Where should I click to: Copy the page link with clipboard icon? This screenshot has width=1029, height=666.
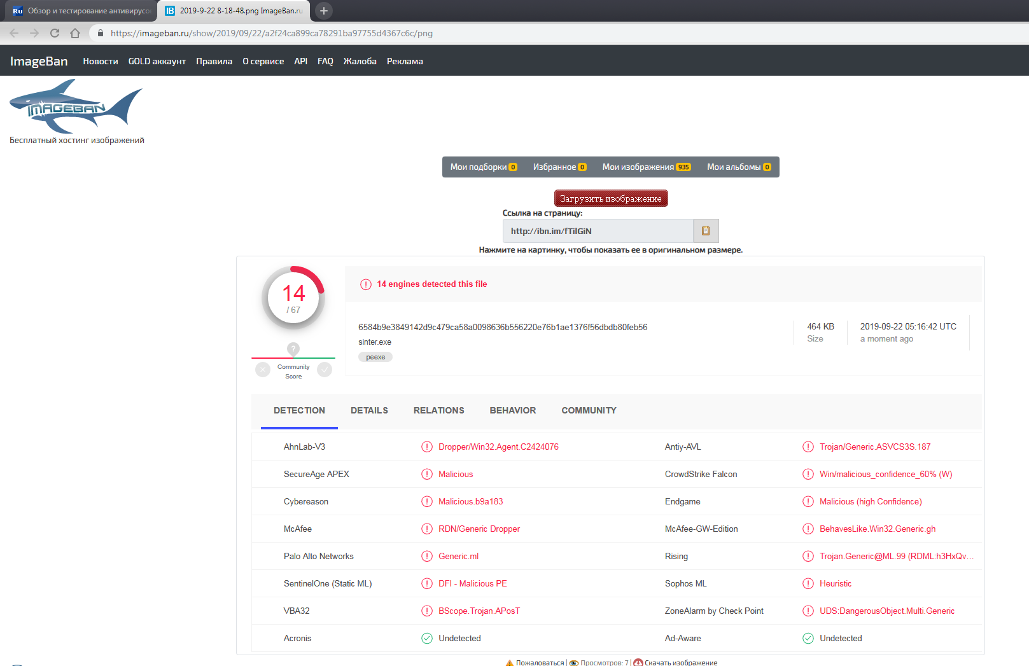(706, 231)
